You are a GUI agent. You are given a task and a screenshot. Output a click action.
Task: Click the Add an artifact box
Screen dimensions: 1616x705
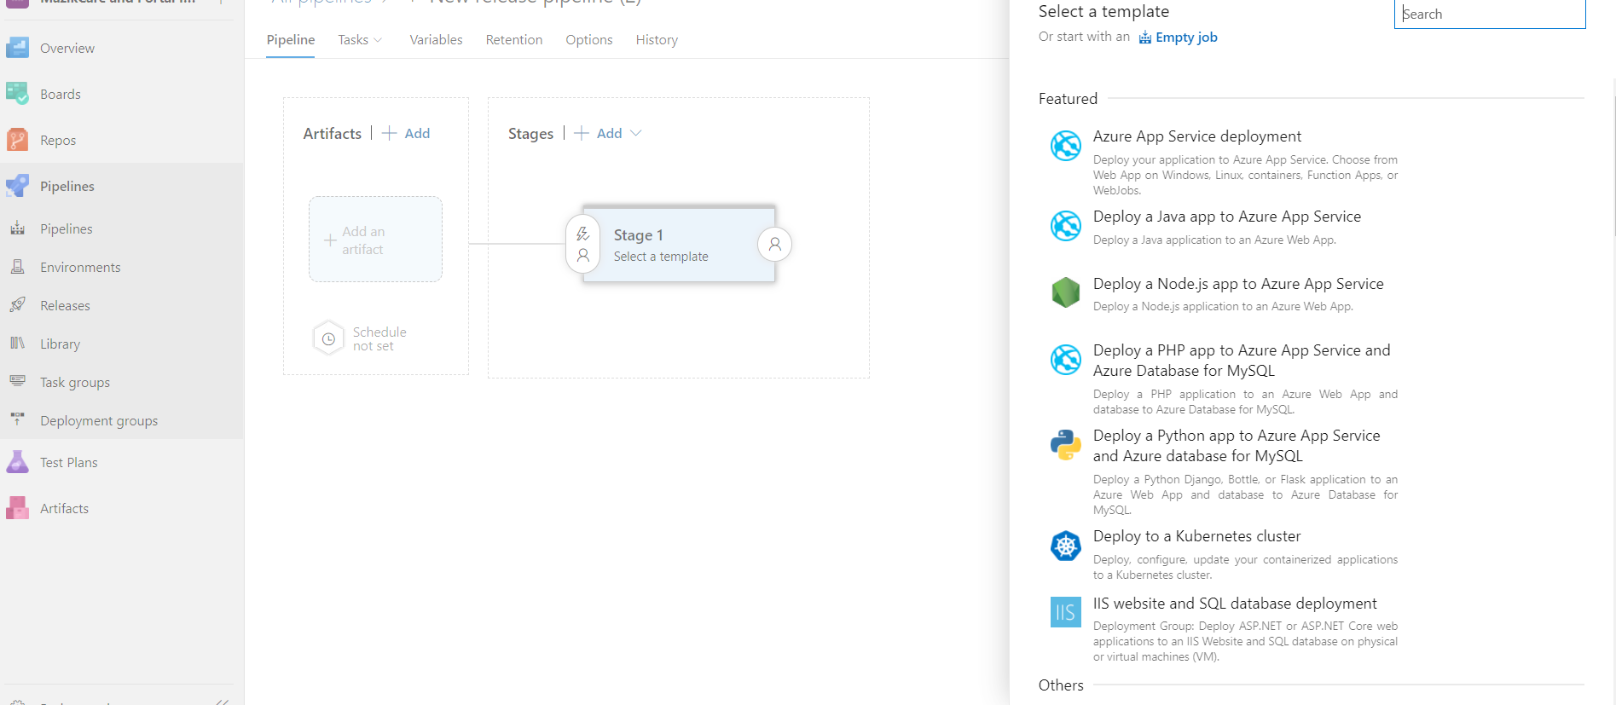(x=375, y=240)
